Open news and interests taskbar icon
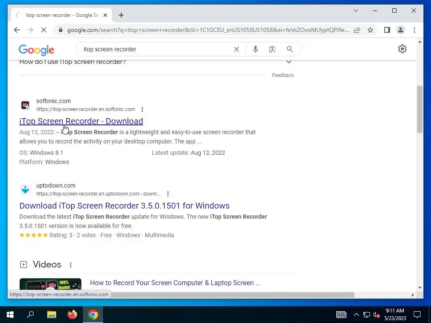 [341, 315]
